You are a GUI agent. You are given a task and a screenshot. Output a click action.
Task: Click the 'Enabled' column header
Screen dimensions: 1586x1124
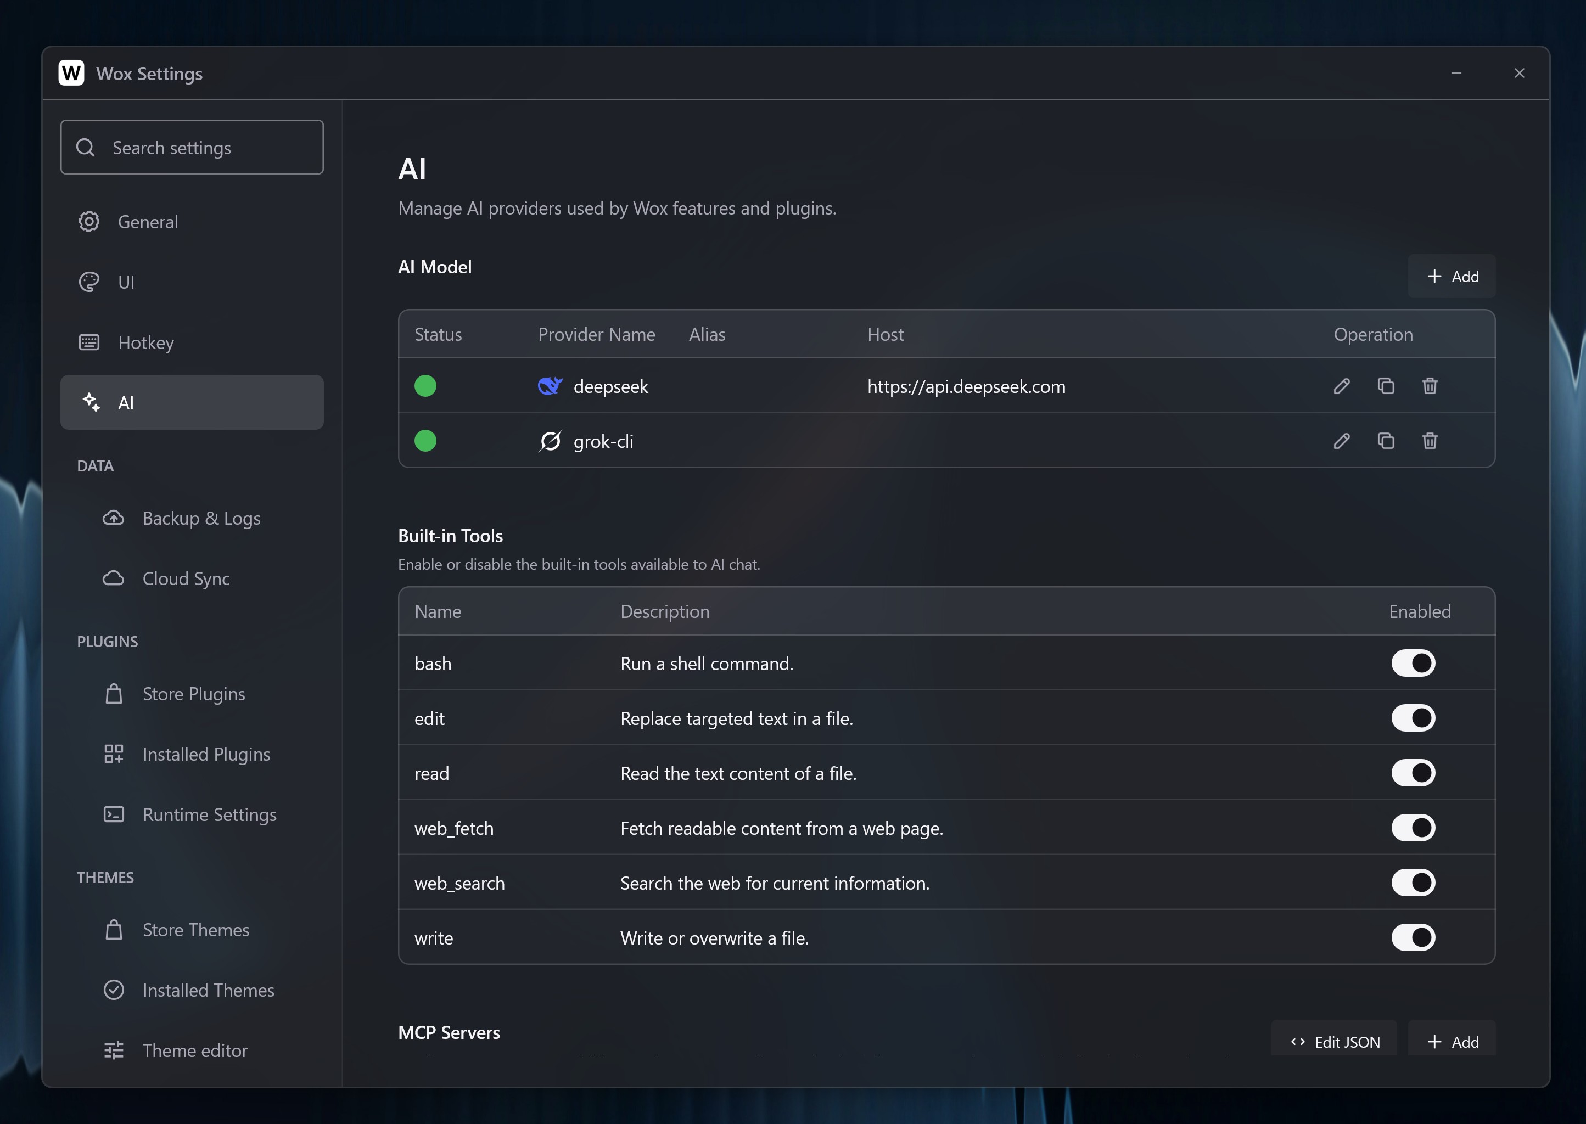click(1420, 611)
